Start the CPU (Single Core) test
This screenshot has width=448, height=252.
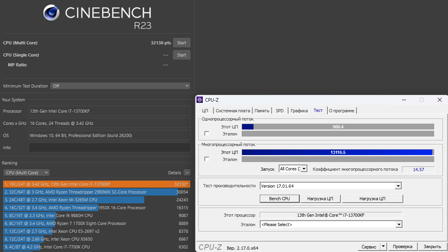click(x=182, y=55)
